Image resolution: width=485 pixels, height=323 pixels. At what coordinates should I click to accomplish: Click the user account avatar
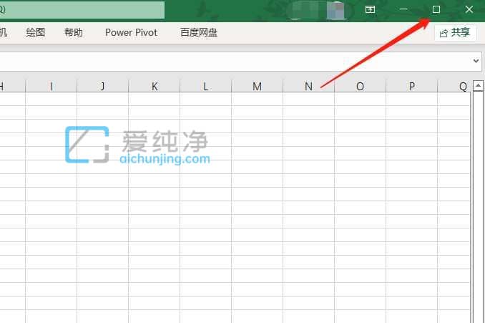pyautogui.click(x=335, y=10)
